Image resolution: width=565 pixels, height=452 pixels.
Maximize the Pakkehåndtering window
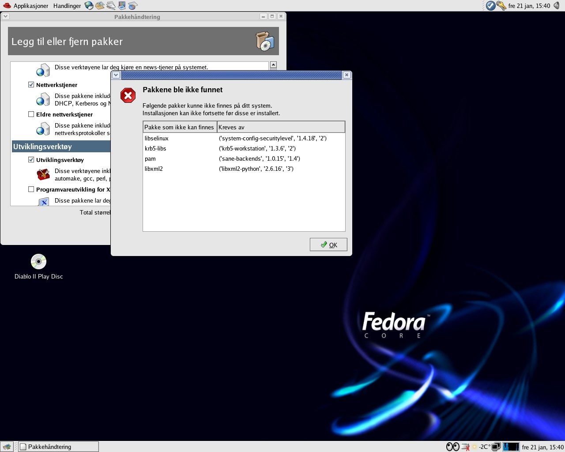pos(272,16)
